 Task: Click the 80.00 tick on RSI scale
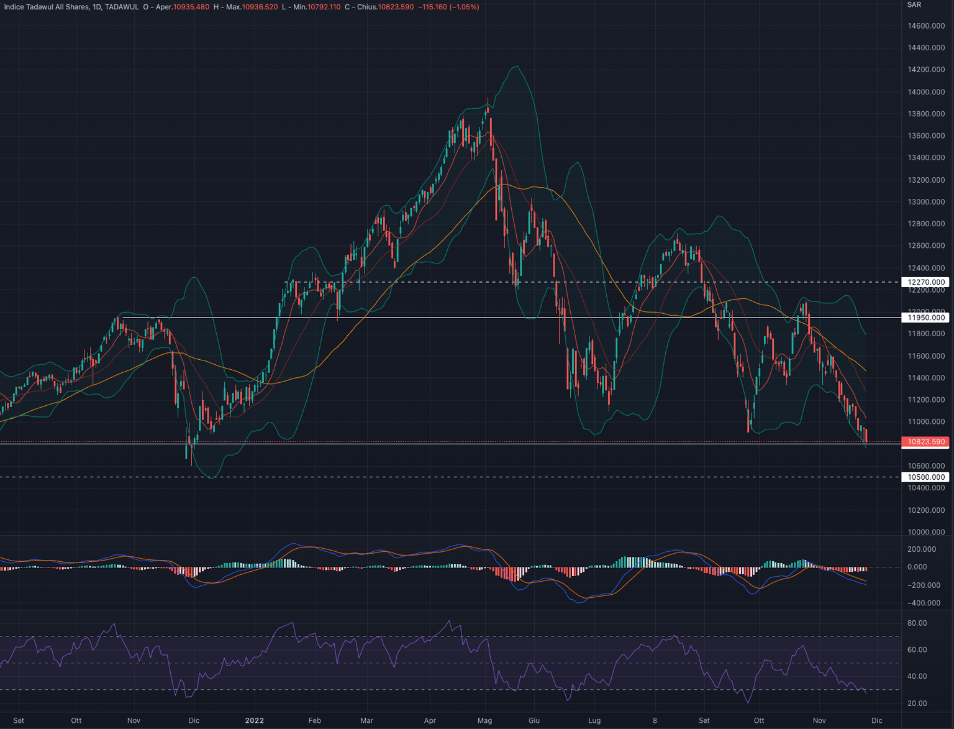(x=917, y=623)
